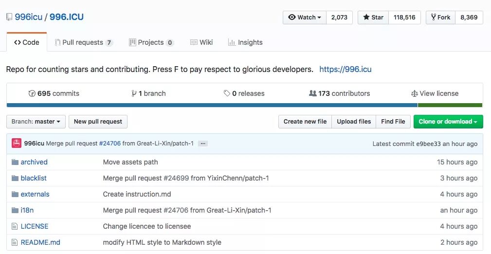Open the https://996.icu link

tap(345, 69)
